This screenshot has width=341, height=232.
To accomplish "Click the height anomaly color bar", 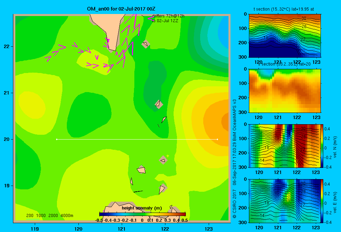I will [143, 214].
